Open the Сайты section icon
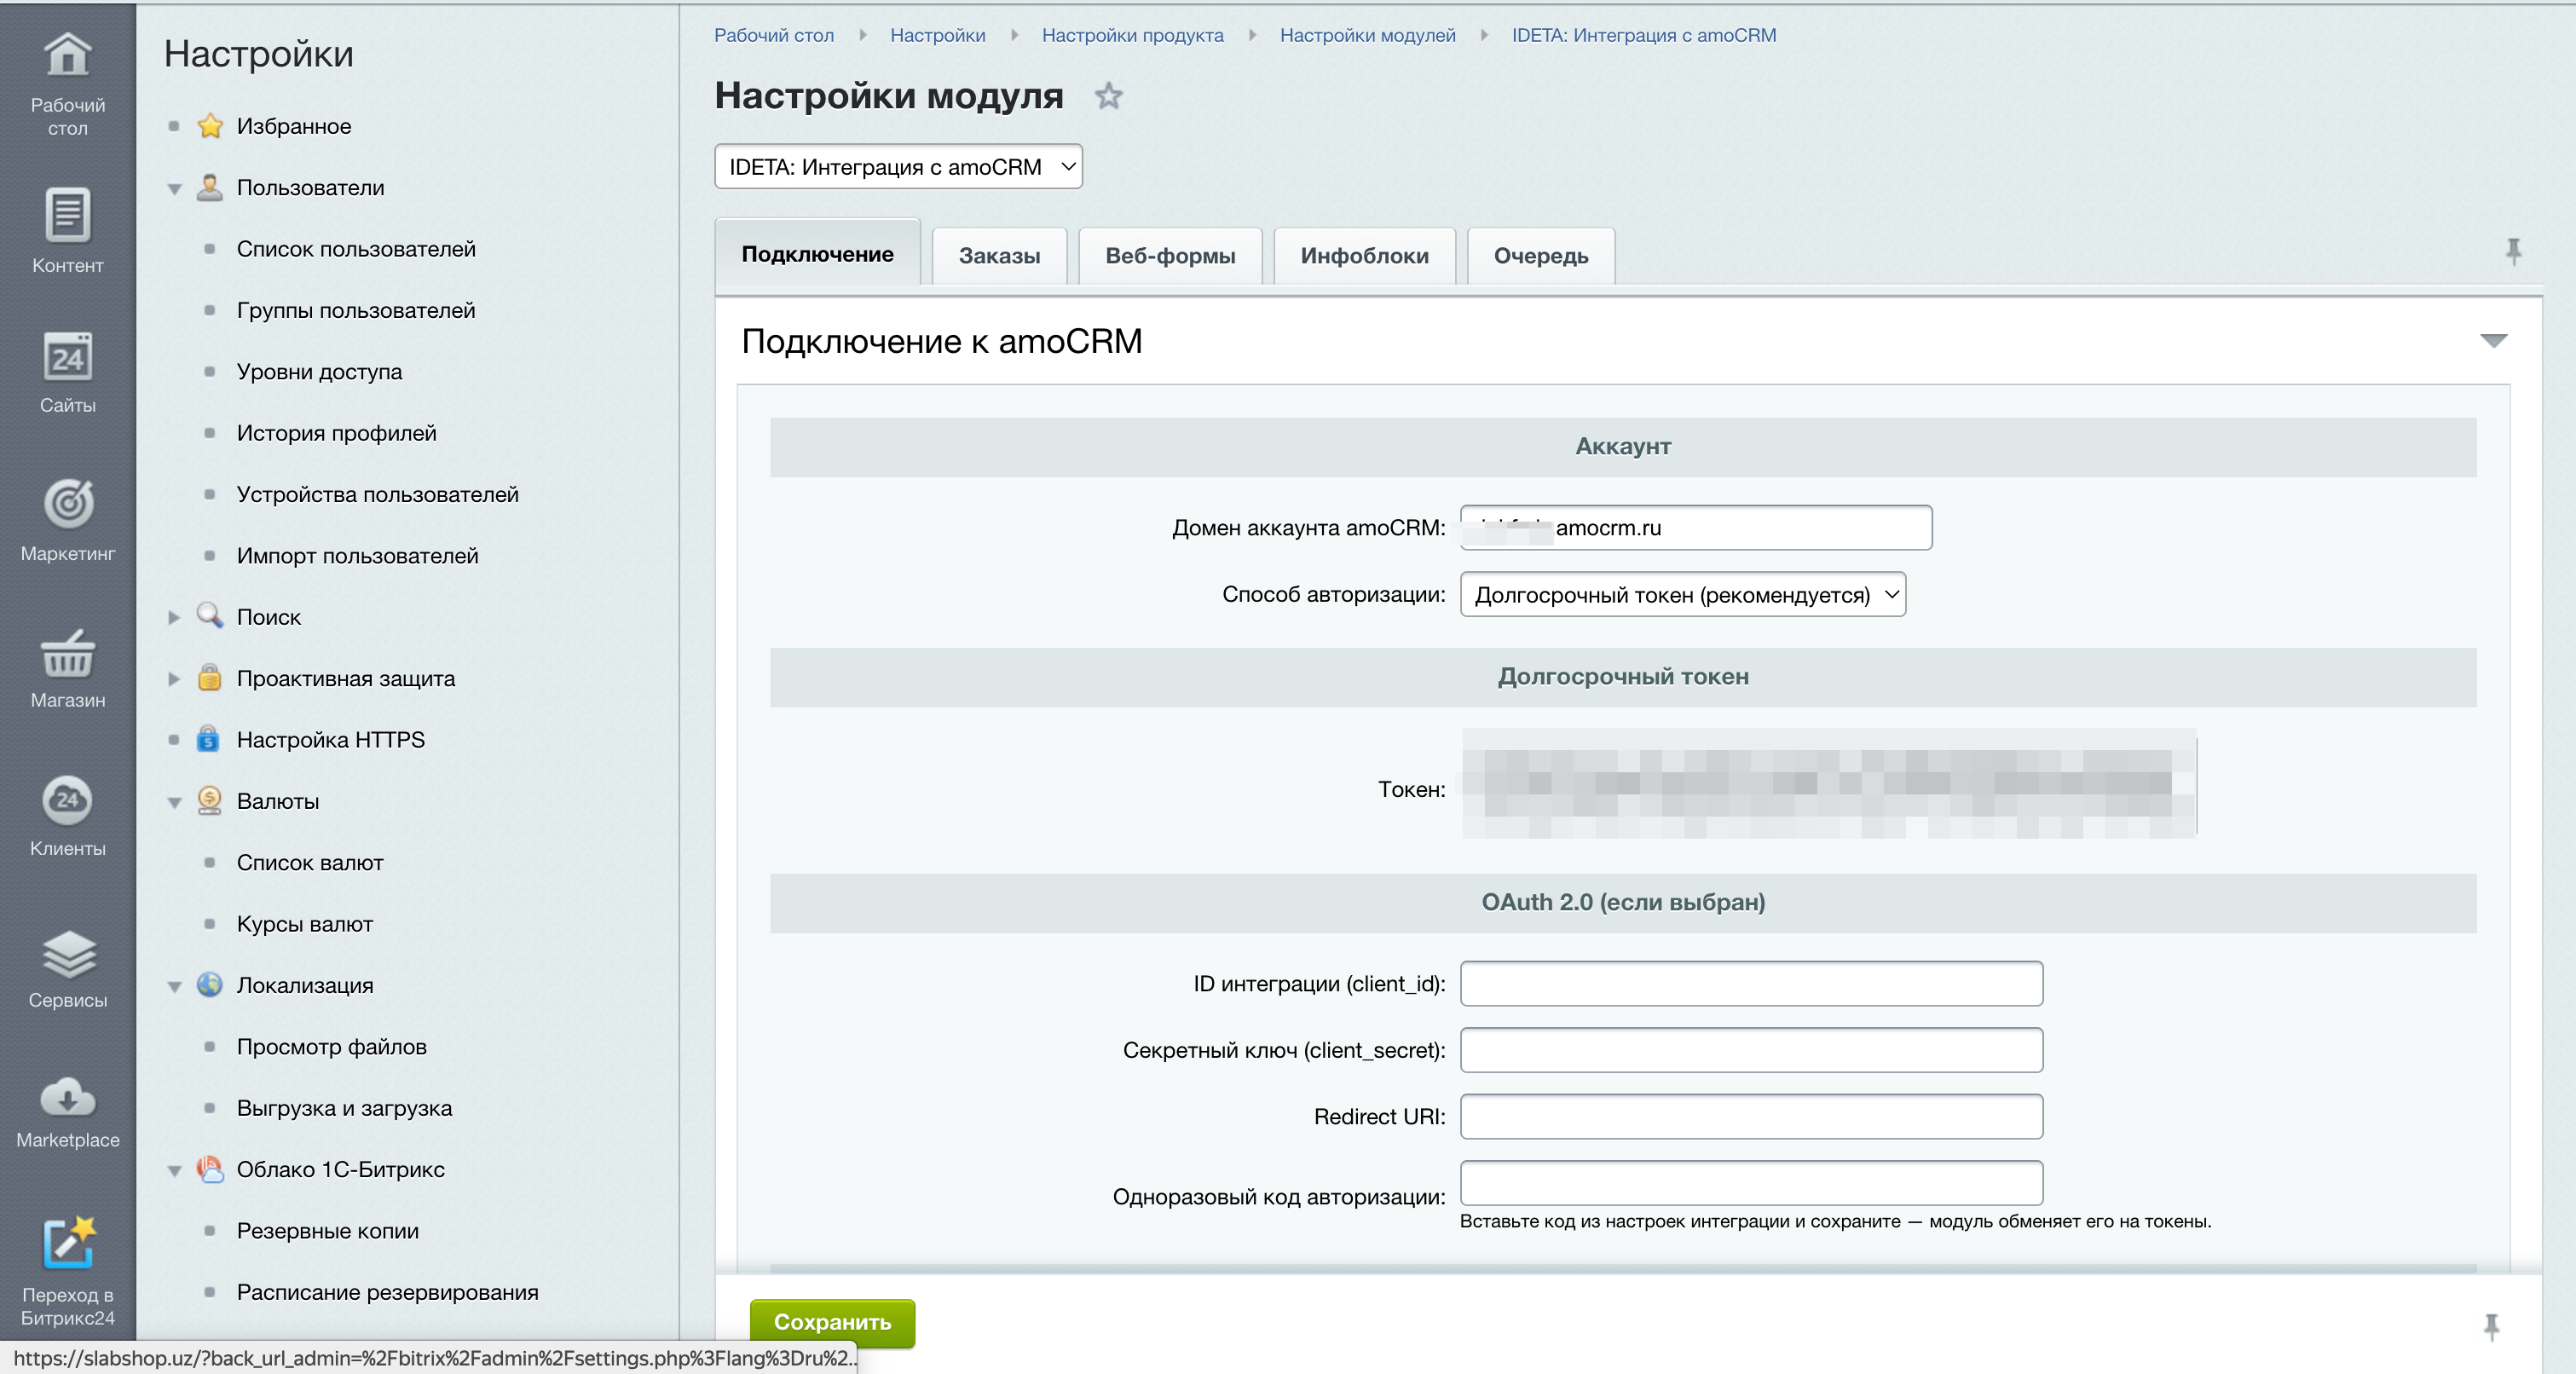This screenshot has width=2576, height=1374. 67,357
